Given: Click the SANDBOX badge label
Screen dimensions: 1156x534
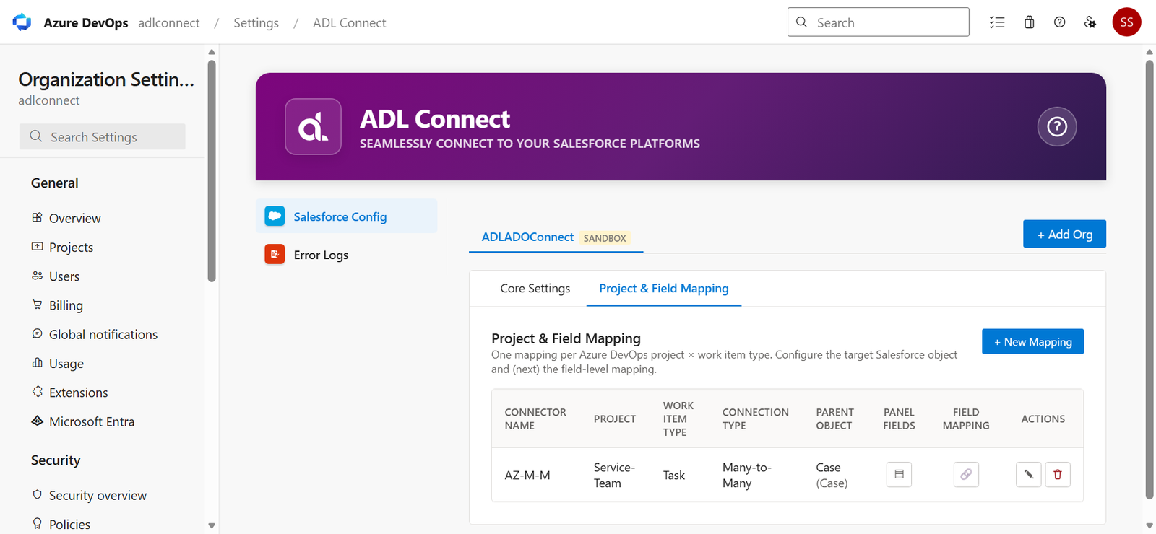Looking at the screenshot, I should (x=605, y=238).
